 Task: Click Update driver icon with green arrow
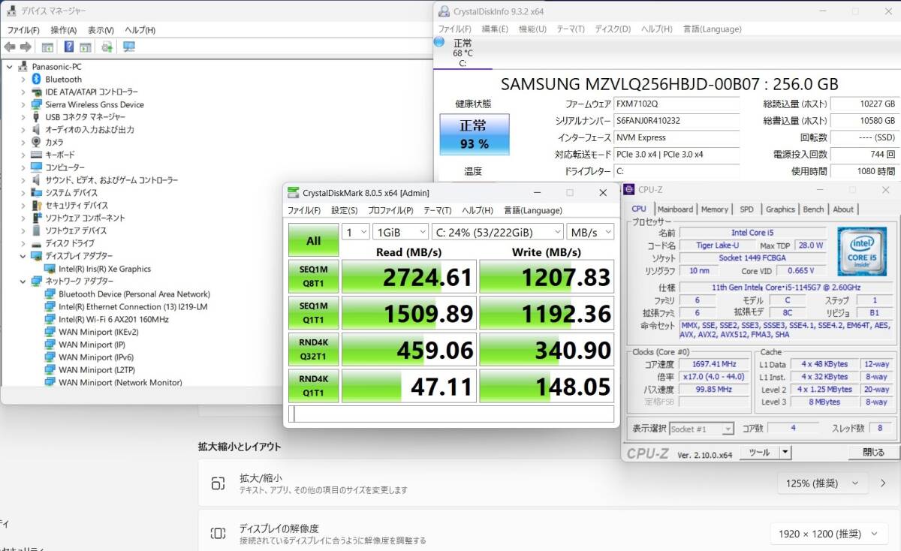pyautogui.click(x=107, y=47)
